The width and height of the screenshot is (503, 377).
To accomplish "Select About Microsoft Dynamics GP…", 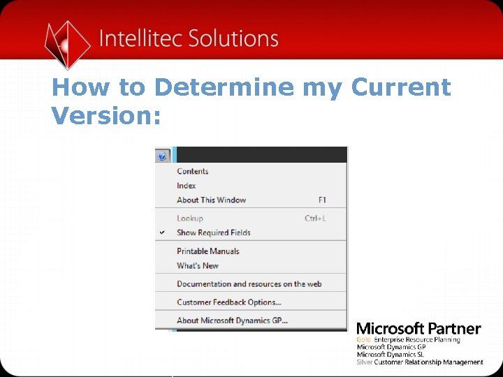I will point(251,320).
